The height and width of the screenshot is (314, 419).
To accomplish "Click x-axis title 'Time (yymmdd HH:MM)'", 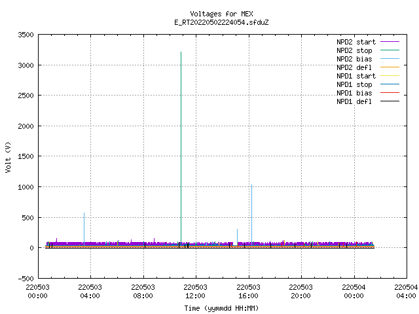I will click(x=221, y=308).
